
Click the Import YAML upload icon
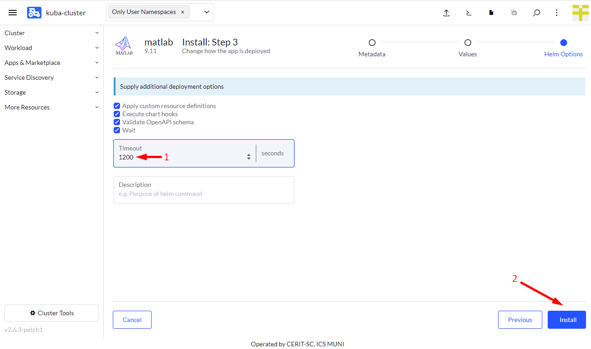446,12
